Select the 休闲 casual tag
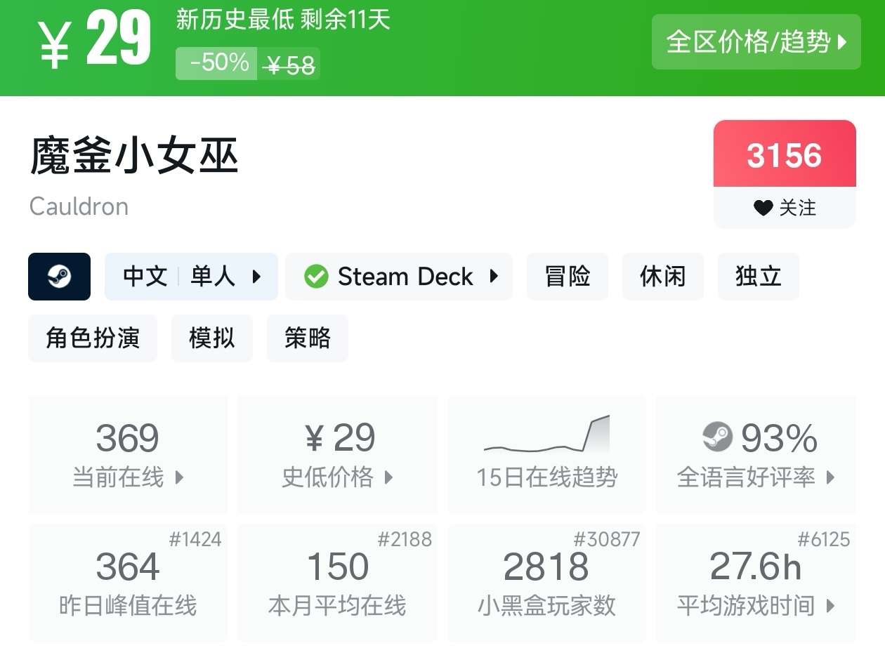The width and height of the screenshot is (885, 648). pyautogui.click(x=662, y=277)
